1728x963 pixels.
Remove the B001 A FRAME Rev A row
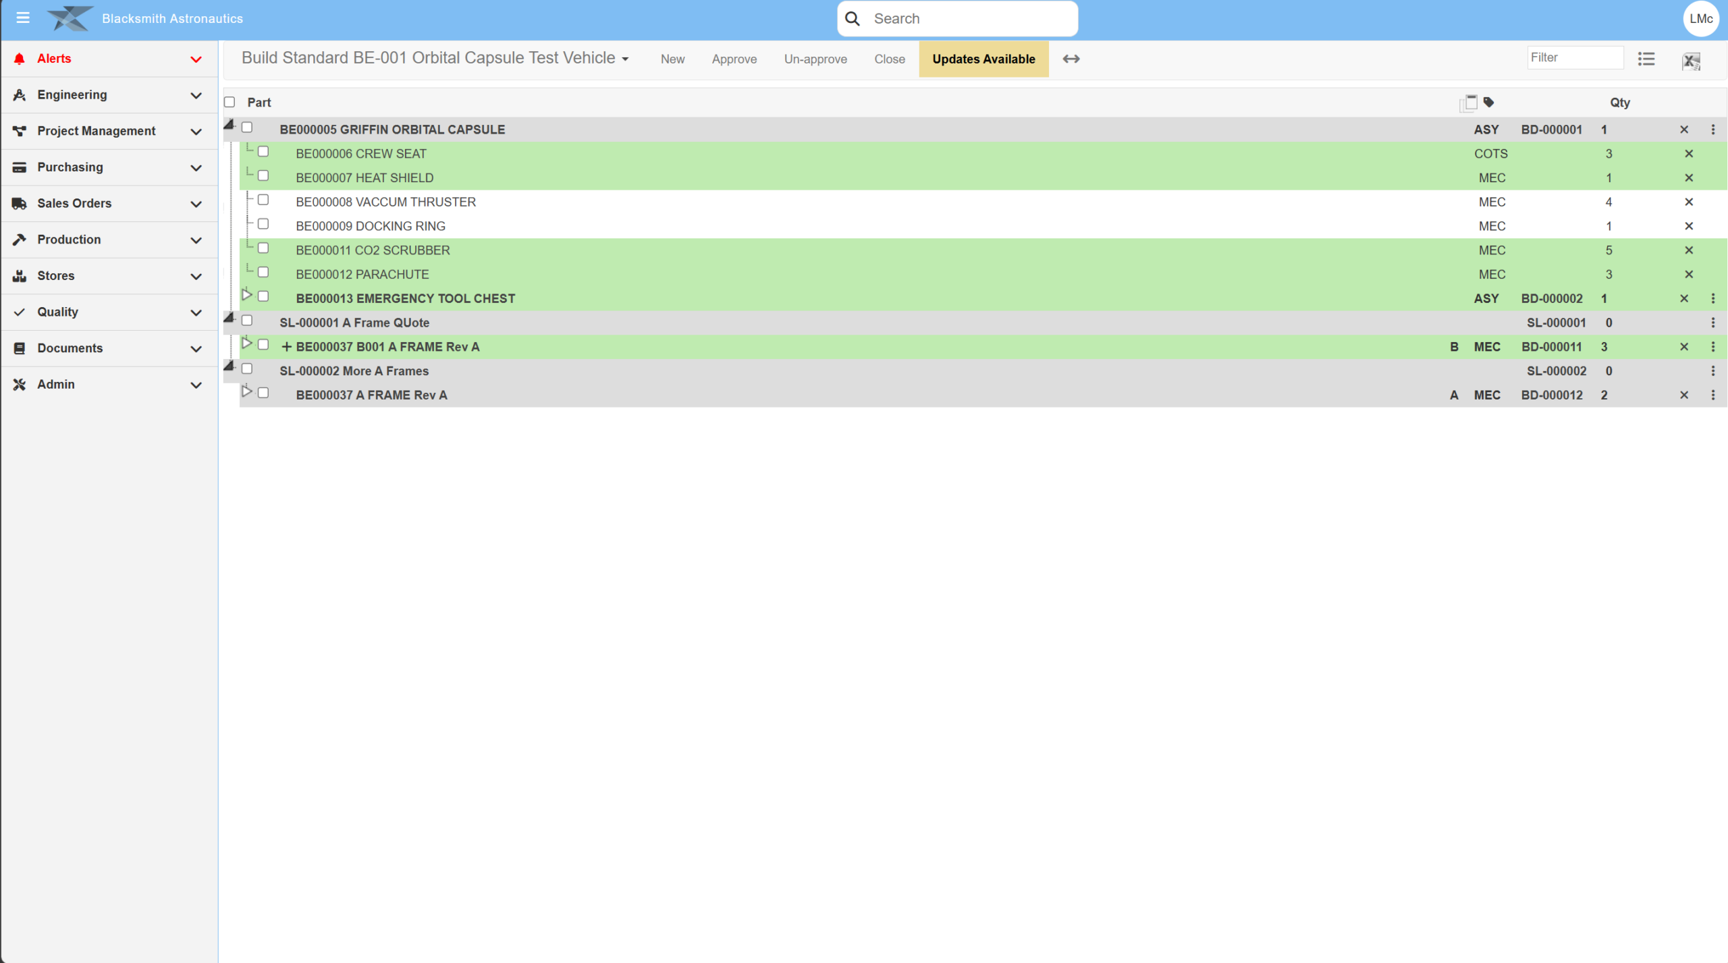pyautogui.click(x=1684, y=347)
